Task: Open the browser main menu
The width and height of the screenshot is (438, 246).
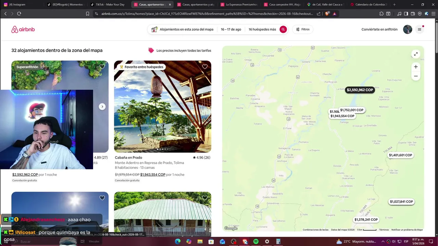Action: tap(433, 14)
